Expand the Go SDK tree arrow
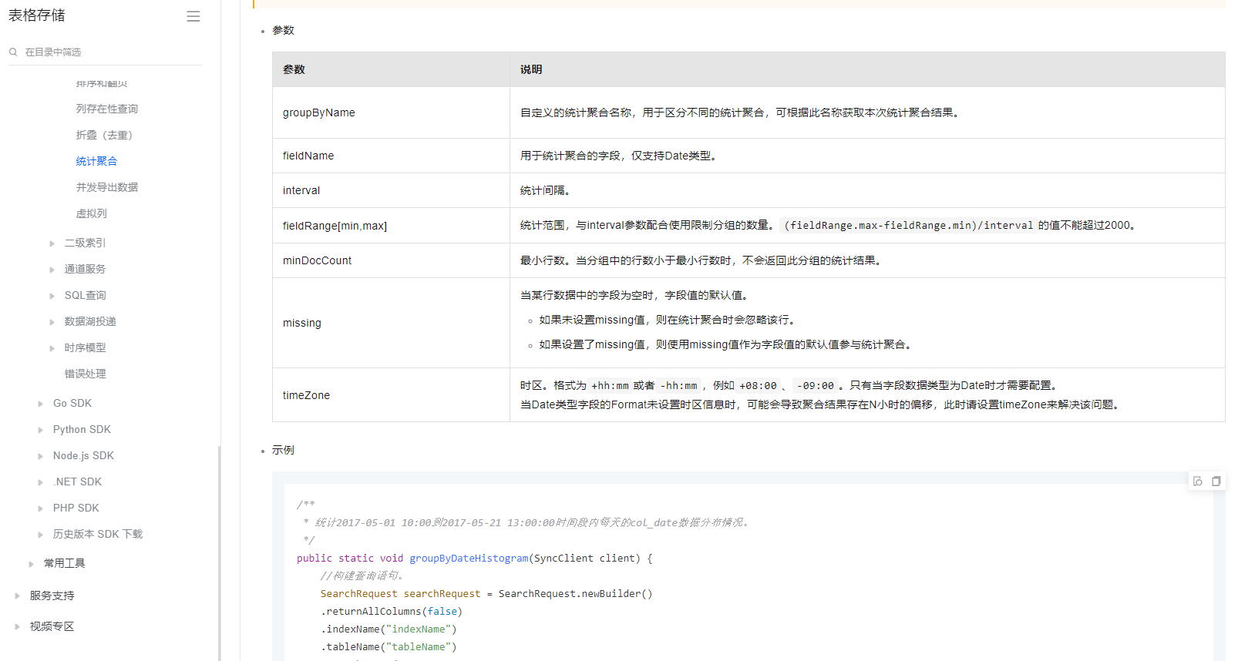The height and width of the screenshot is (661, 1238). (41, 404)
